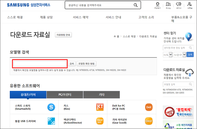Click the DeX orange icon
The height and width of the screenshot is (129, 197).
[149, 107]
